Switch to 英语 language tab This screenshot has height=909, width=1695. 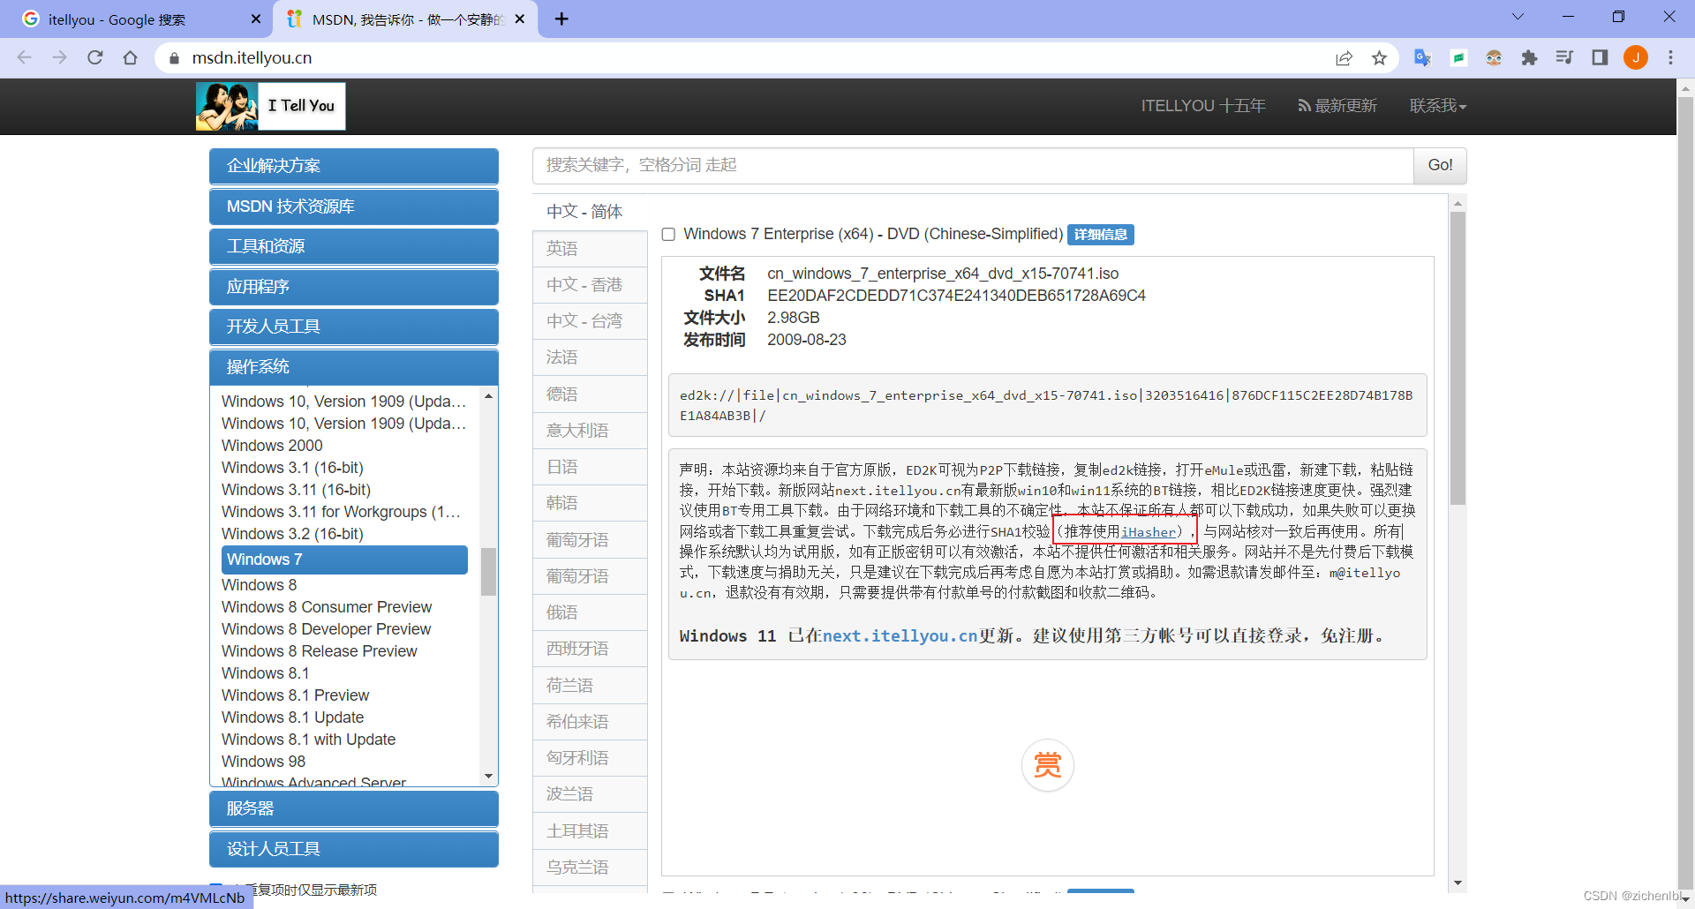pyautogui.click(x=590, y=249)
